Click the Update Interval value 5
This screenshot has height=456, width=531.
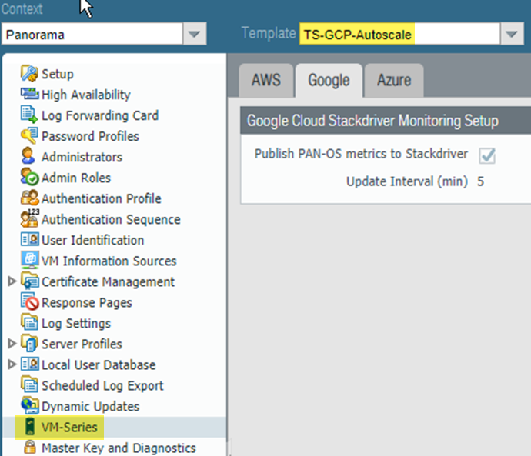[480, 182]
